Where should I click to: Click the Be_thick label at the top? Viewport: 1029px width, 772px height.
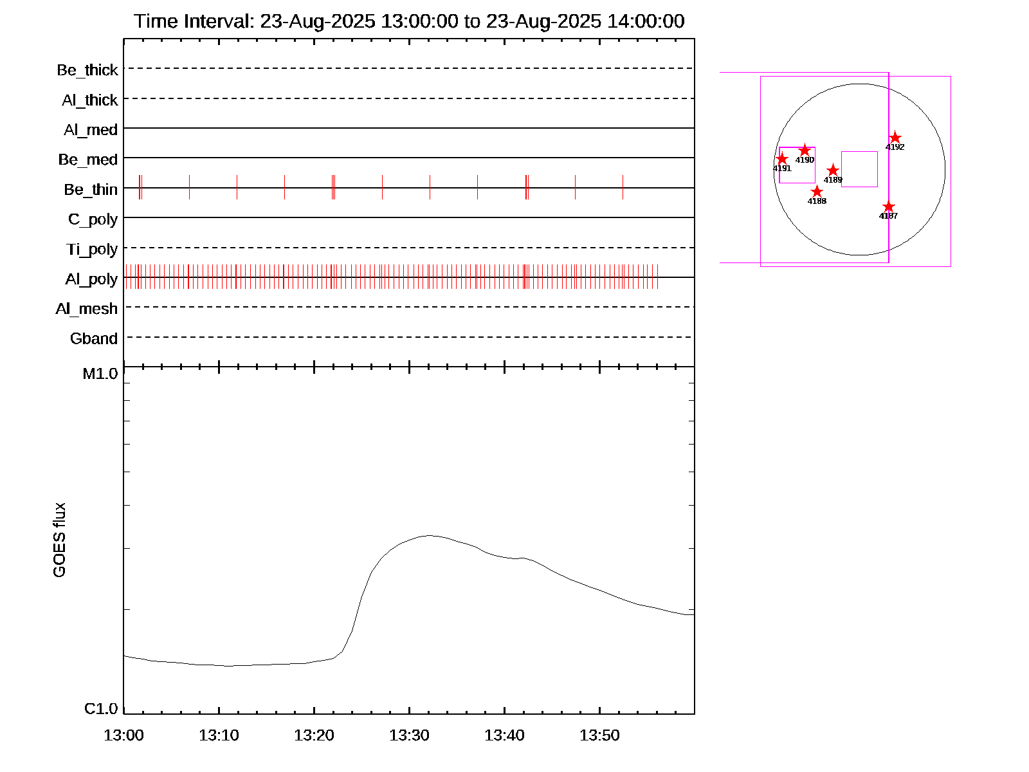pyautogui.click(x=87, y=70)
